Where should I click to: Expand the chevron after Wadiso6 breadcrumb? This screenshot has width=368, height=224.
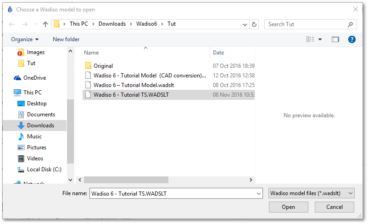click(x=162, y=24)
